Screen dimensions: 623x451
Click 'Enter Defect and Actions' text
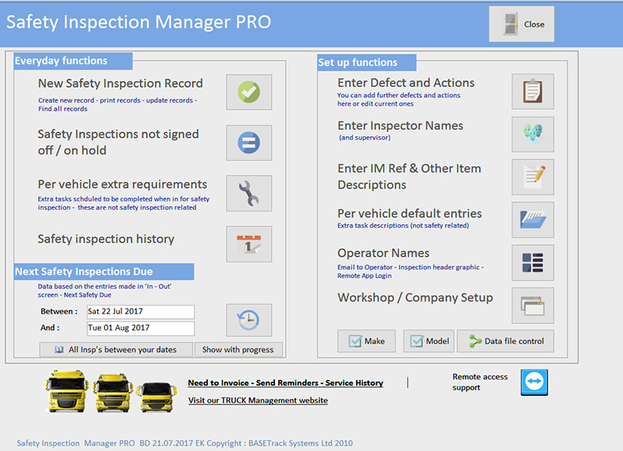click(406, 82)
